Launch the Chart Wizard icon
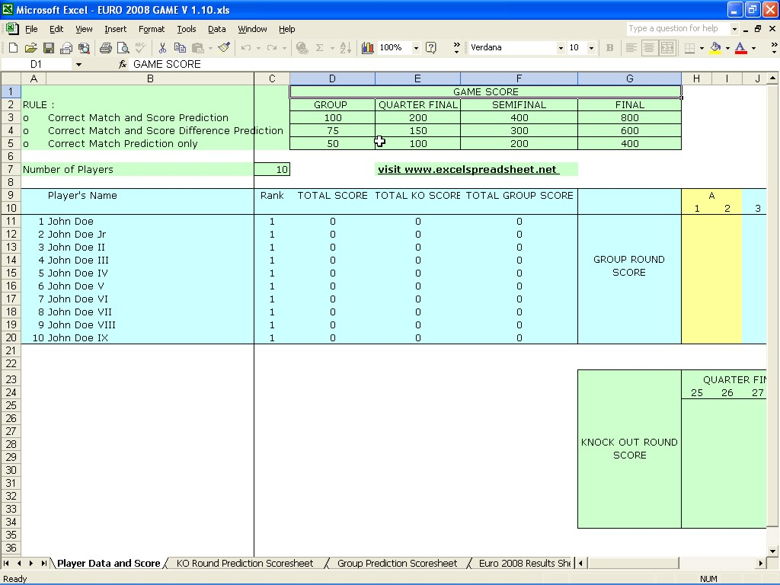 pos(368,48)
